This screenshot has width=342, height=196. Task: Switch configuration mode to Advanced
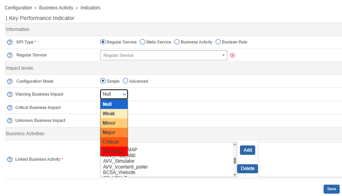click(x=126, y=81)
